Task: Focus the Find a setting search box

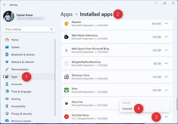Action: 29,29
